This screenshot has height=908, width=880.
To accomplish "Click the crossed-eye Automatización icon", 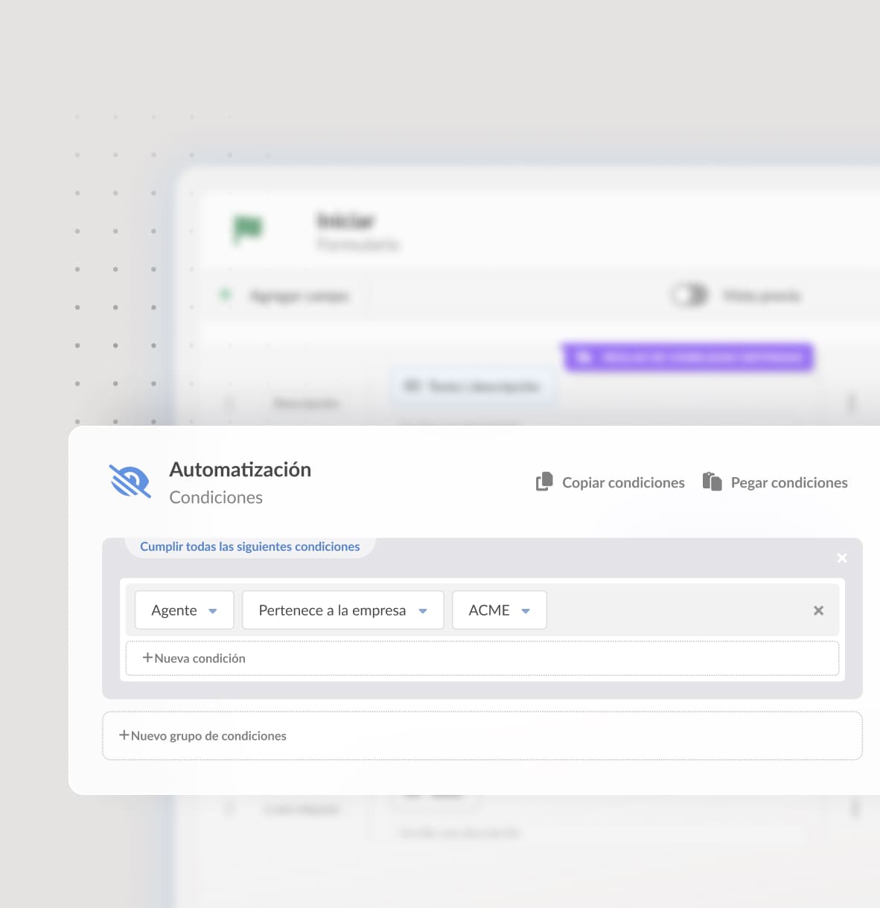I will [130, 481].
